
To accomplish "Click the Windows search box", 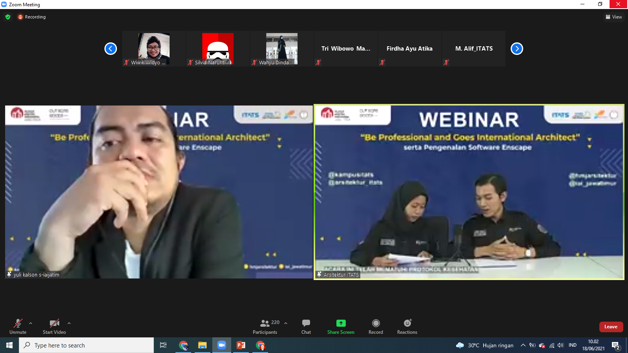I will (86, 345).
